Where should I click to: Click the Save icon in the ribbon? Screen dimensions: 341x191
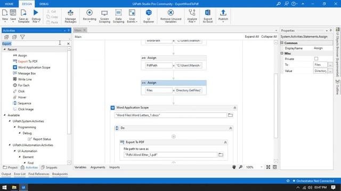click(x=13, y=13)
